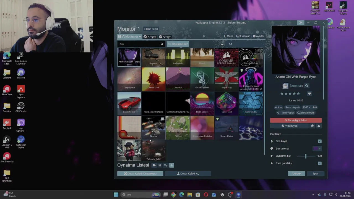Image resolution: width=354 pixels, height=199 pixels.
Task: Open OBS Studio desktop icon
Action: coord(21,107)
